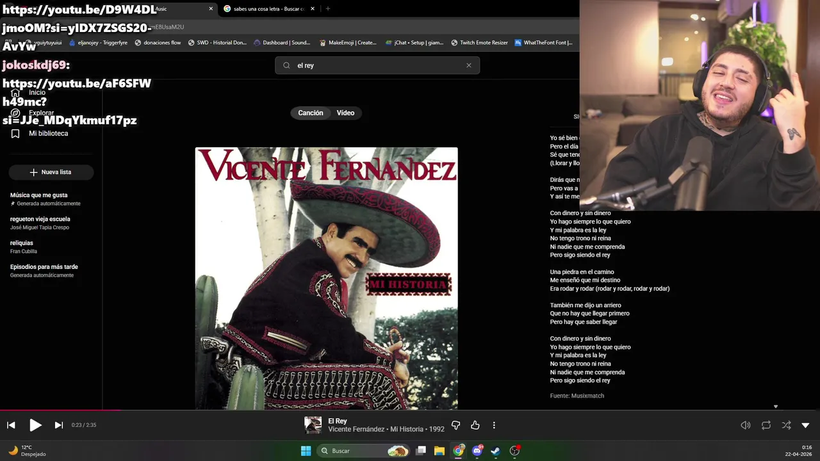820x461 pixels.
Task: Click 'Fuente: Musixmatch' text
Action: 577,396
